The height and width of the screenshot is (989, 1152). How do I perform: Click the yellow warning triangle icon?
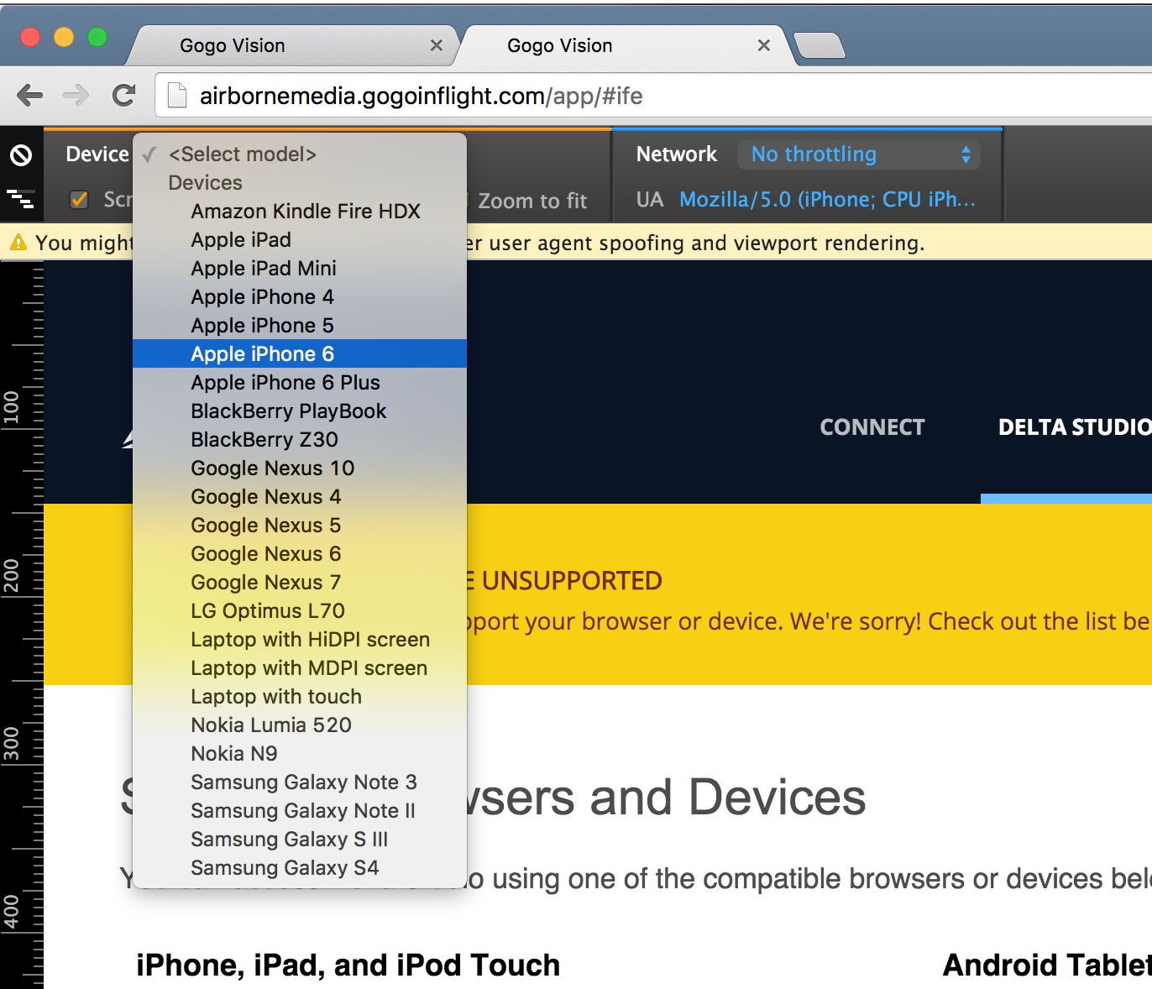tap(18, 243)
